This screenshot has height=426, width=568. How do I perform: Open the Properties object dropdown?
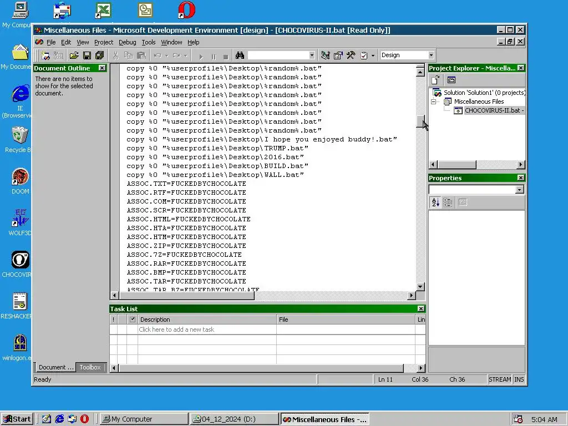pos(519,190)
